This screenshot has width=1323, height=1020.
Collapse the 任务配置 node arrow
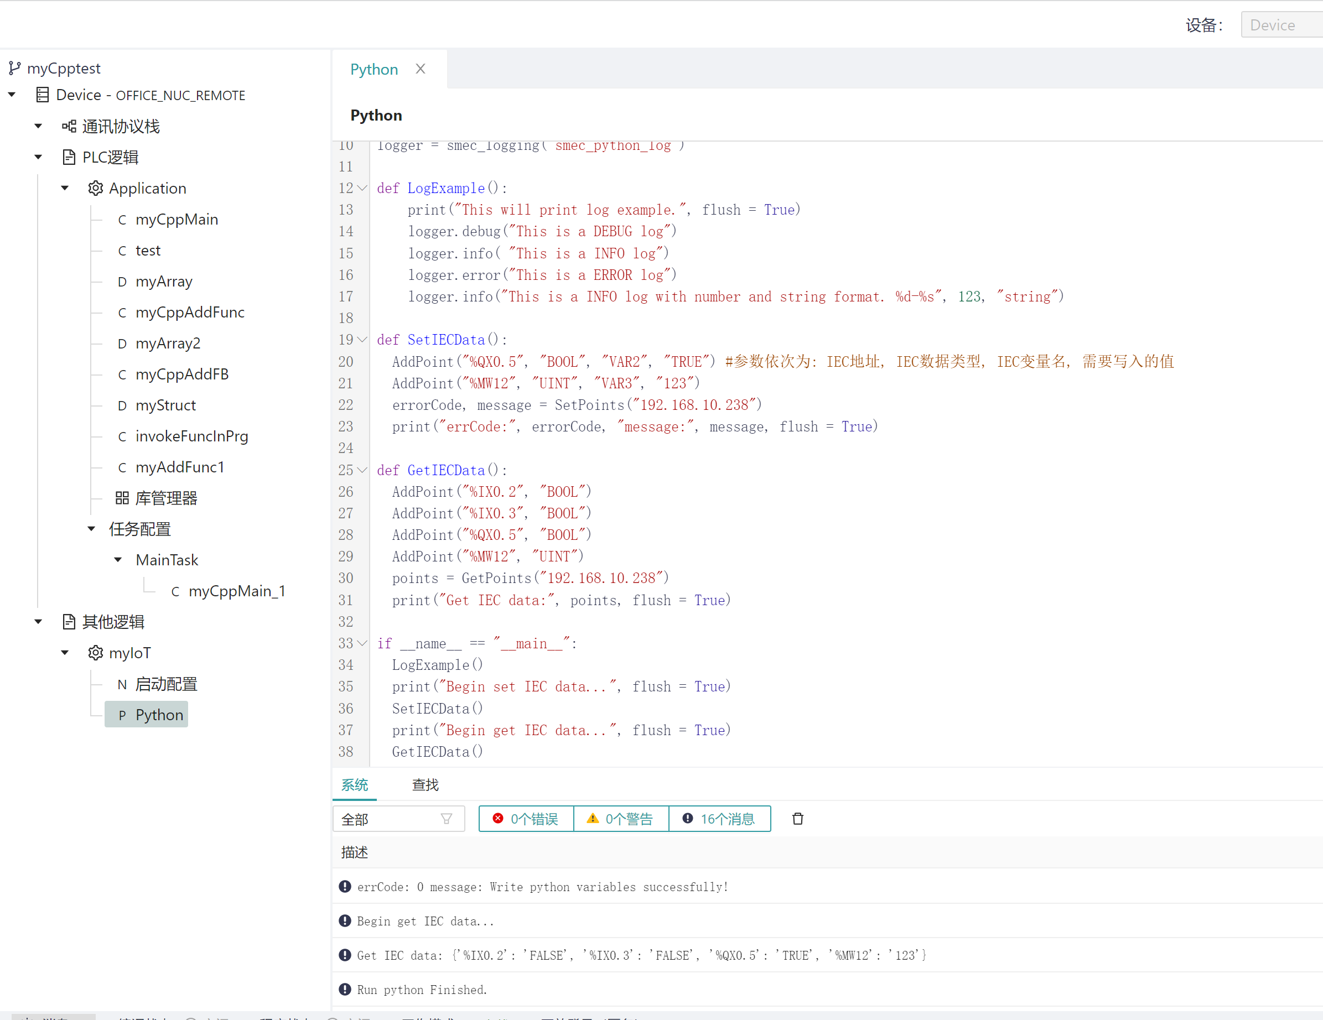tap(91, 529)
